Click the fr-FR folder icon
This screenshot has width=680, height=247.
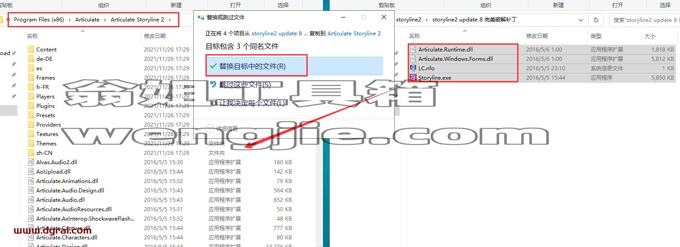[x=31, y=87]
